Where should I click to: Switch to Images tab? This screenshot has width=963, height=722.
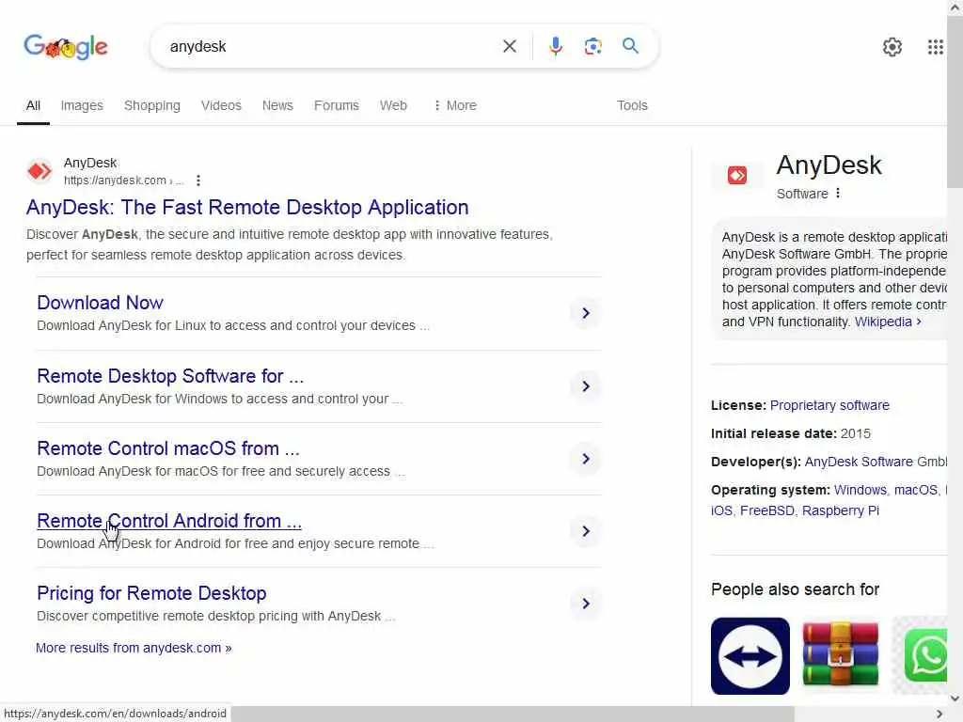[x=82, y=105]
